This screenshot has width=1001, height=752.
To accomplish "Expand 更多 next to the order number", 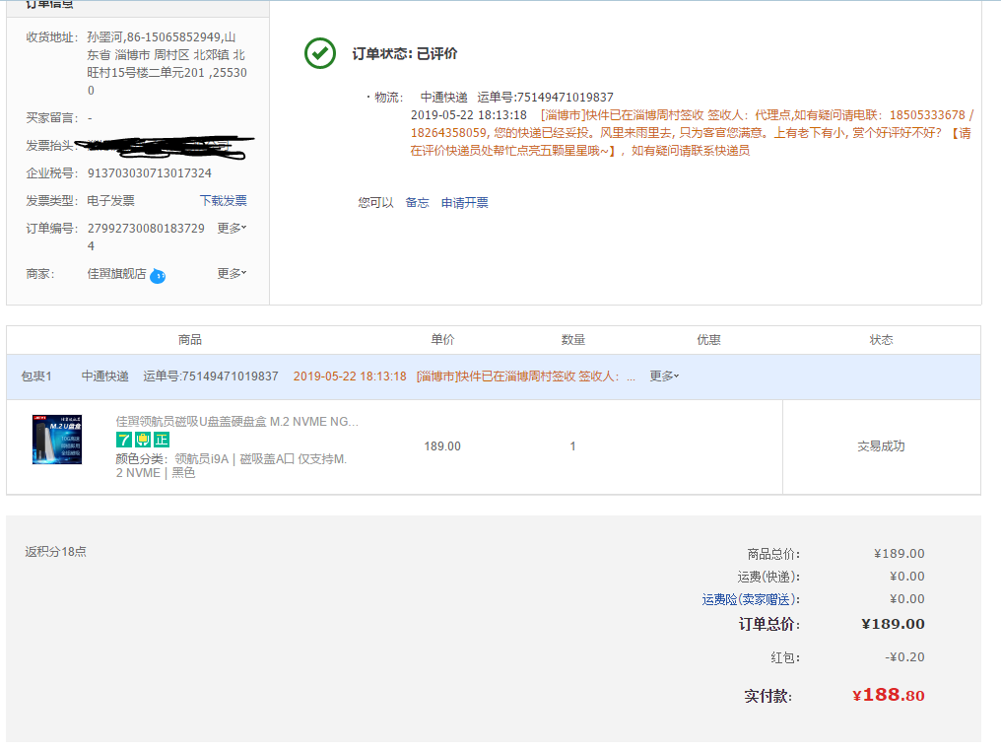I will tap(232, 229).
